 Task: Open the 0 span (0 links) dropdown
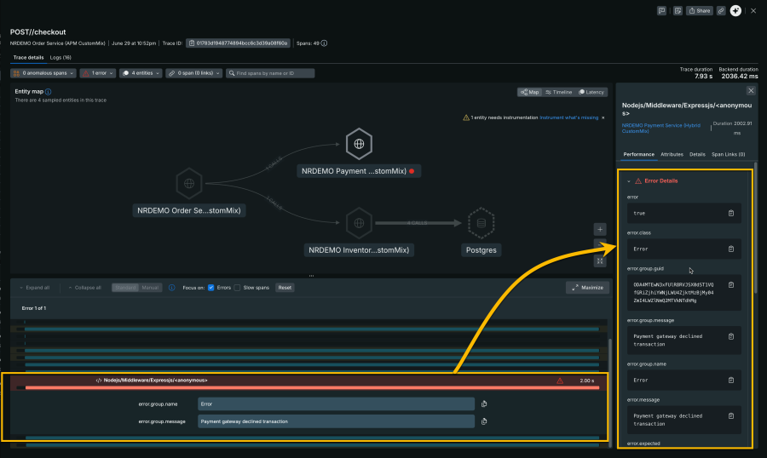click(x=193, y=73)
